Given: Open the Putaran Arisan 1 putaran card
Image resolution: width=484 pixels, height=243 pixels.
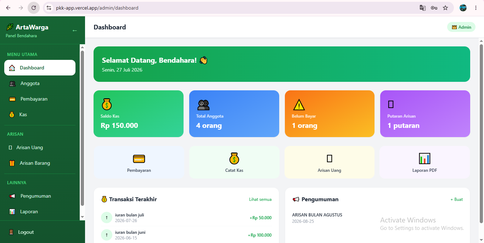Looking at the screenshot, I should 425,114.
